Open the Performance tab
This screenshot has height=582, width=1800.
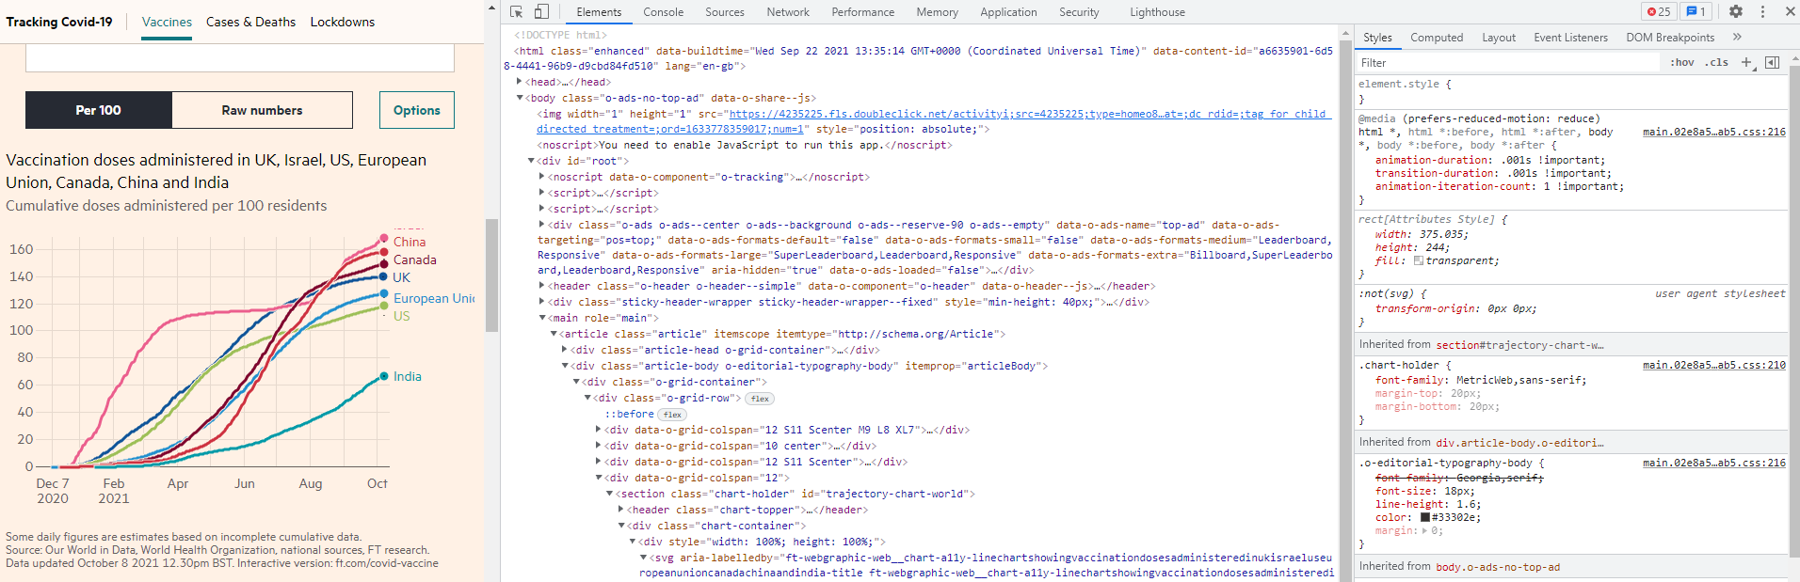[x=863, y=12]
